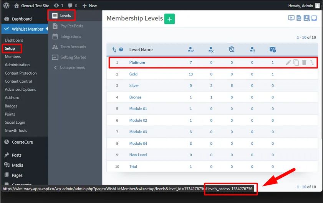The image size is (323, 203).
Task: Delete the Platinum level with trash icon
Action: pyautogui.click(x=304, y=62)
